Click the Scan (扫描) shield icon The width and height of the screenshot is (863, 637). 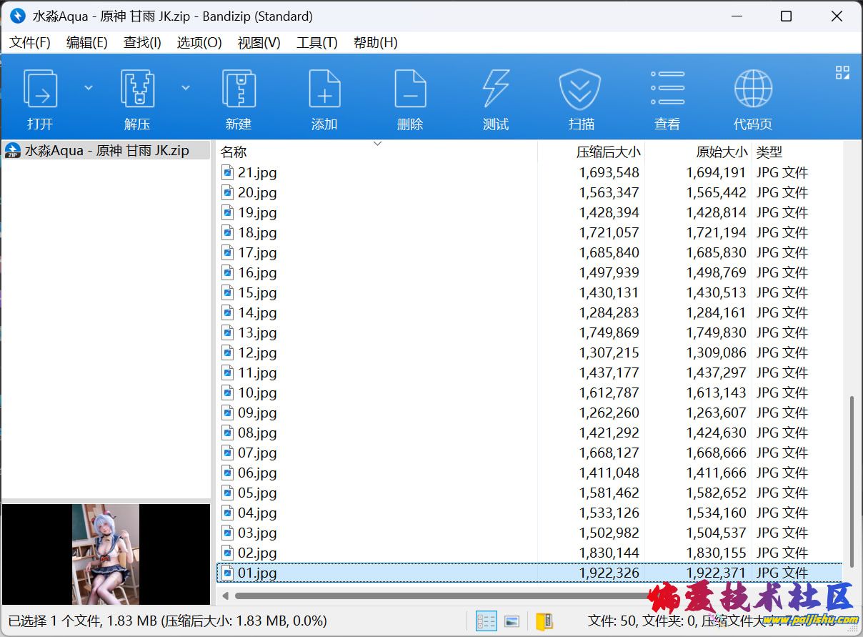(581, 89)
